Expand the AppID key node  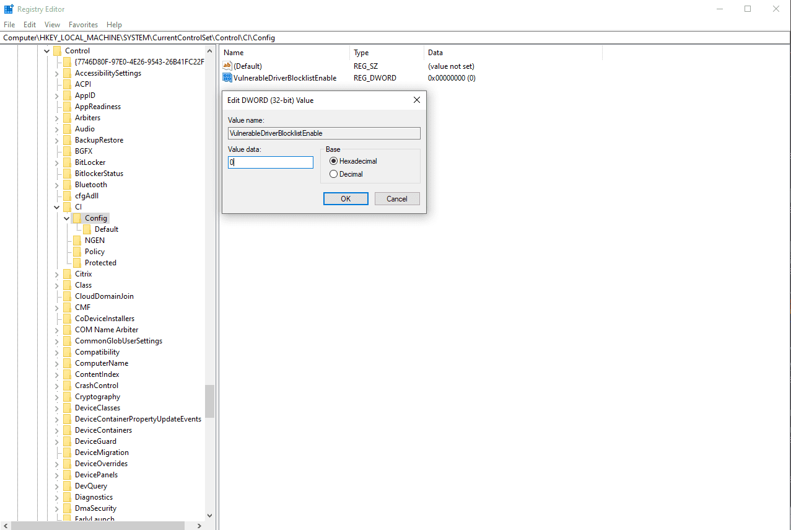[56, 95]
